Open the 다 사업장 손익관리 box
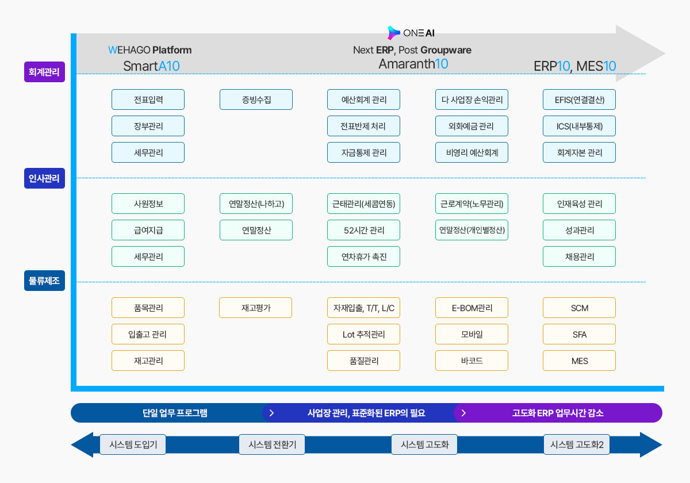This screenshot has height=483, width=690. click(x=471, y=99)
